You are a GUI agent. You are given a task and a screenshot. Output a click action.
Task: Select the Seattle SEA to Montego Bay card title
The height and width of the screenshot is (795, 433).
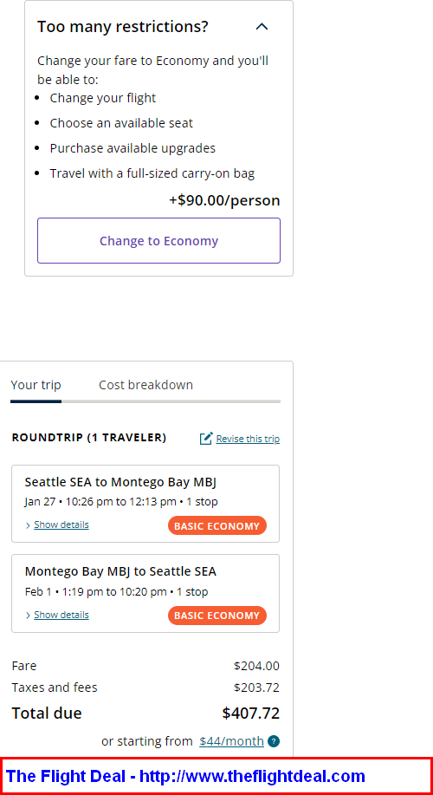point(120,482)
